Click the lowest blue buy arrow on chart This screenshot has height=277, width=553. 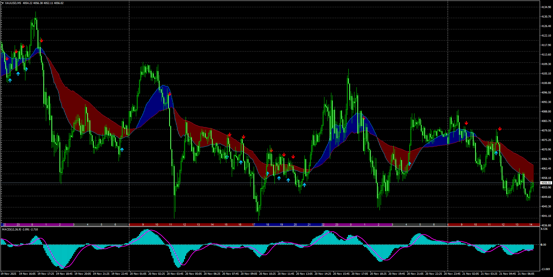click(304, 185)
